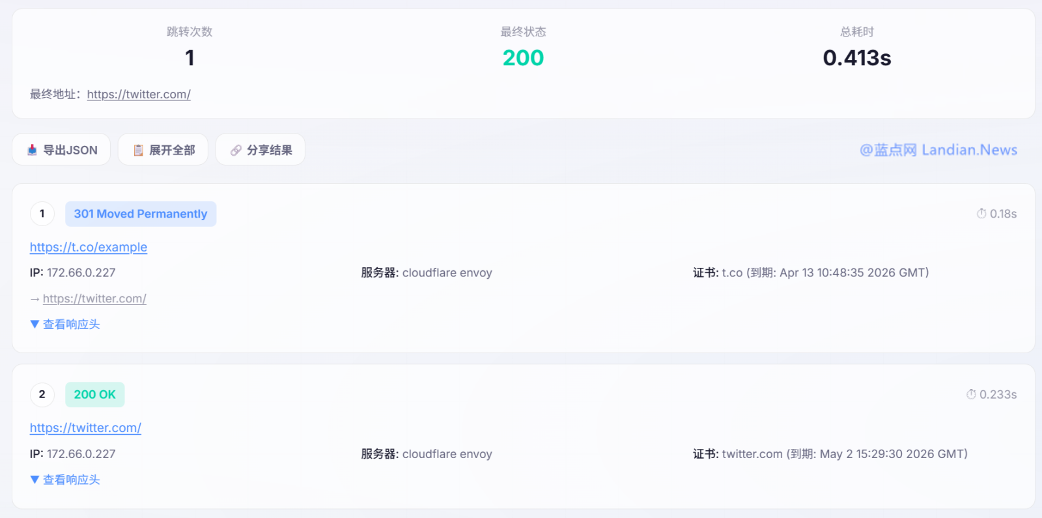Click the step 2 number circle
1042x518 pixels.
click(42, 394)
